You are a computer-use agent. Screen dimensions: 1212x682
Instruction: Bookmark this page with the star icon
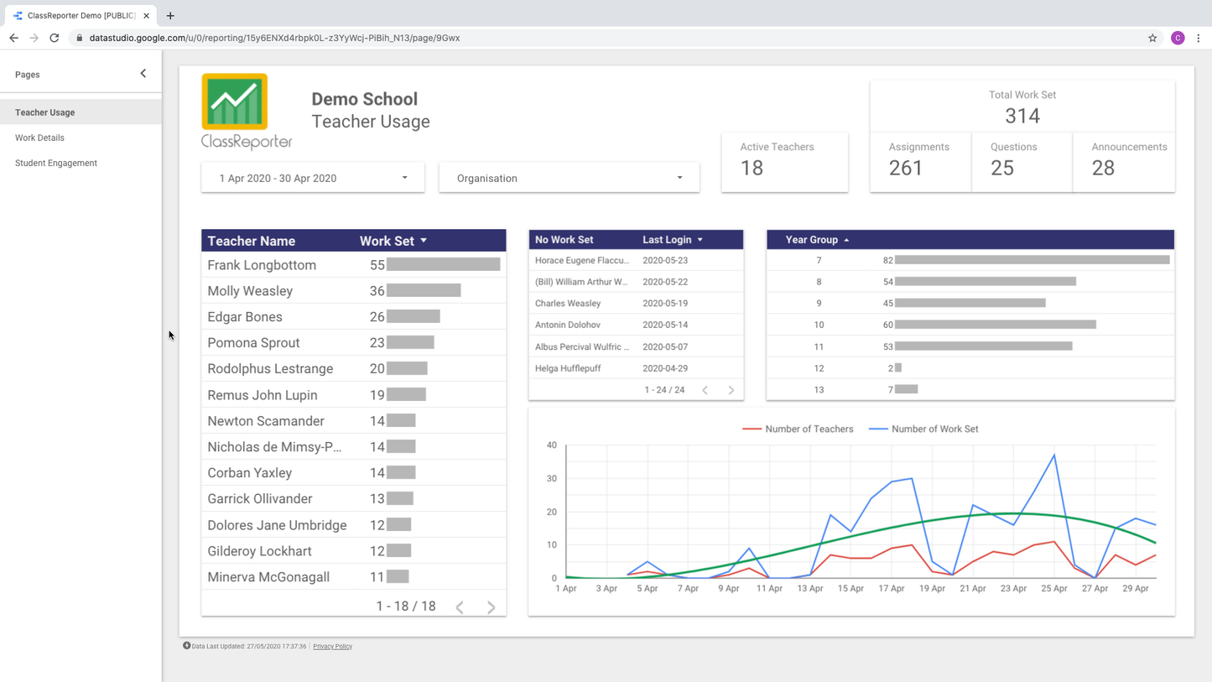pos(1152,38)
